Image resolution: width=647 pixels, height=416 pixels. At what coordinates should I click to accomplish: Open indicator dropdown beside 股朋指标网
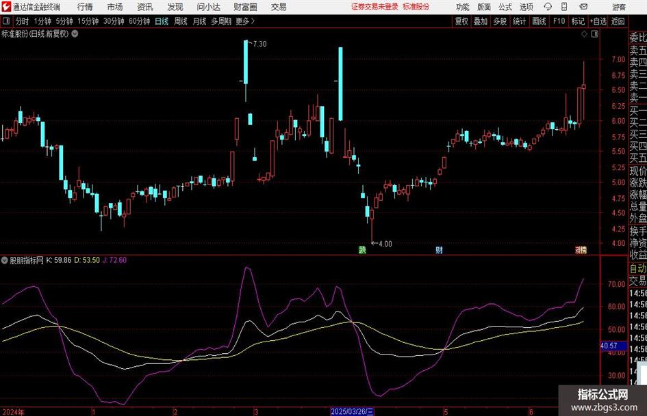coord(5,260)
